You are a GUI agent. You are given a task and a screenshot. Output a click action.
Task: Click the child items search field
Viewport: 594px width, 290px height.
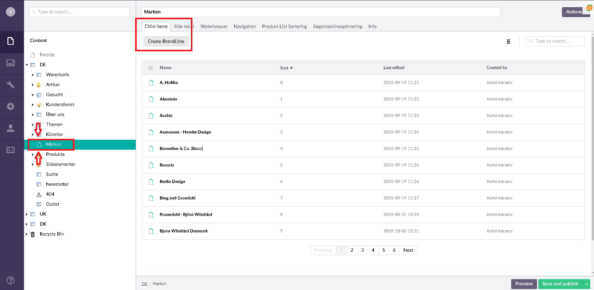(555, 41)
